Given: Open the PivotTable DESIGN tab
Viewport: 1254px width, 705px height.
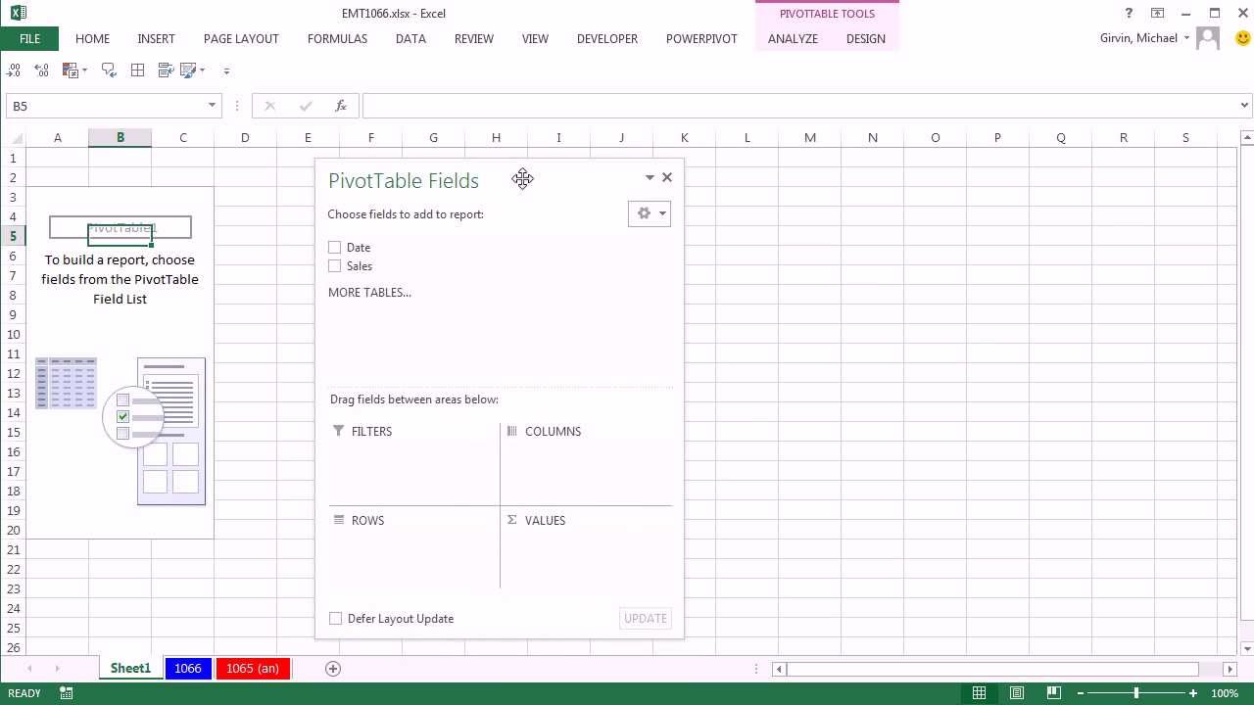Looking at the screenshot, I should pyautogui.click(x=865, y=38).
